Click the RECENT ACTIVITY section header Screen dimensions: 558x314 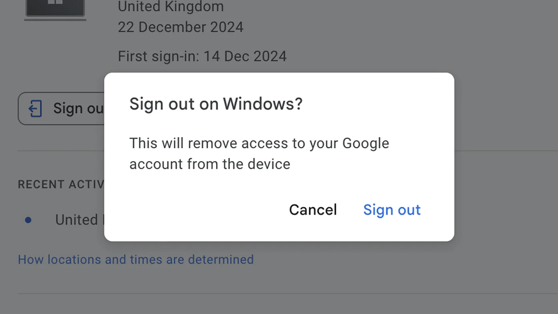(60, 184)
